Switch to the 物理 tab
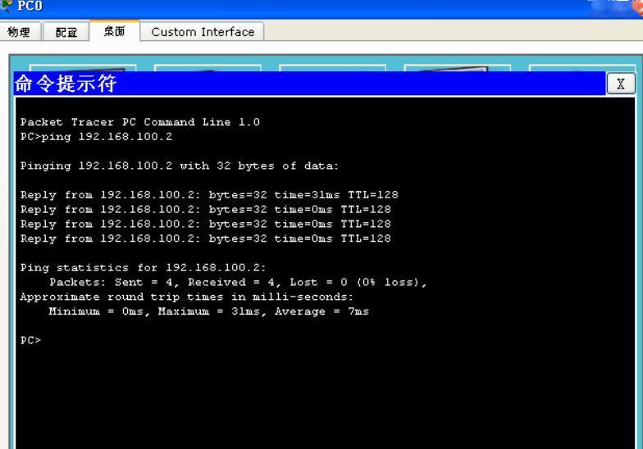The width and height of the screenshot is (643, 449). [20, 31]
